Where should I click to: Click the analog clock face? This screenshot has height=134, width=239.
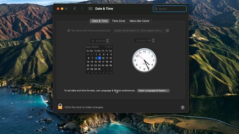point(144,60)
